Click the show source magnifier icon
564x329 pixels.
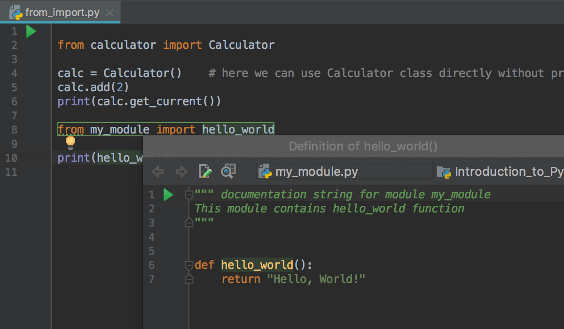pos(228,172)
